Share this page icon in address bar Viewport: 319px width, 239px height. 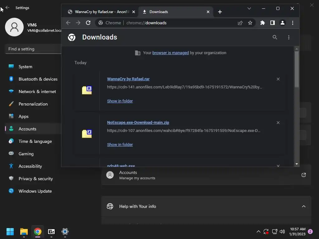[240, 23]
